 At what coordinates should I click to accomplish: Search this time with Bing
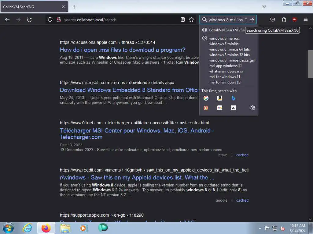[233, 98]
